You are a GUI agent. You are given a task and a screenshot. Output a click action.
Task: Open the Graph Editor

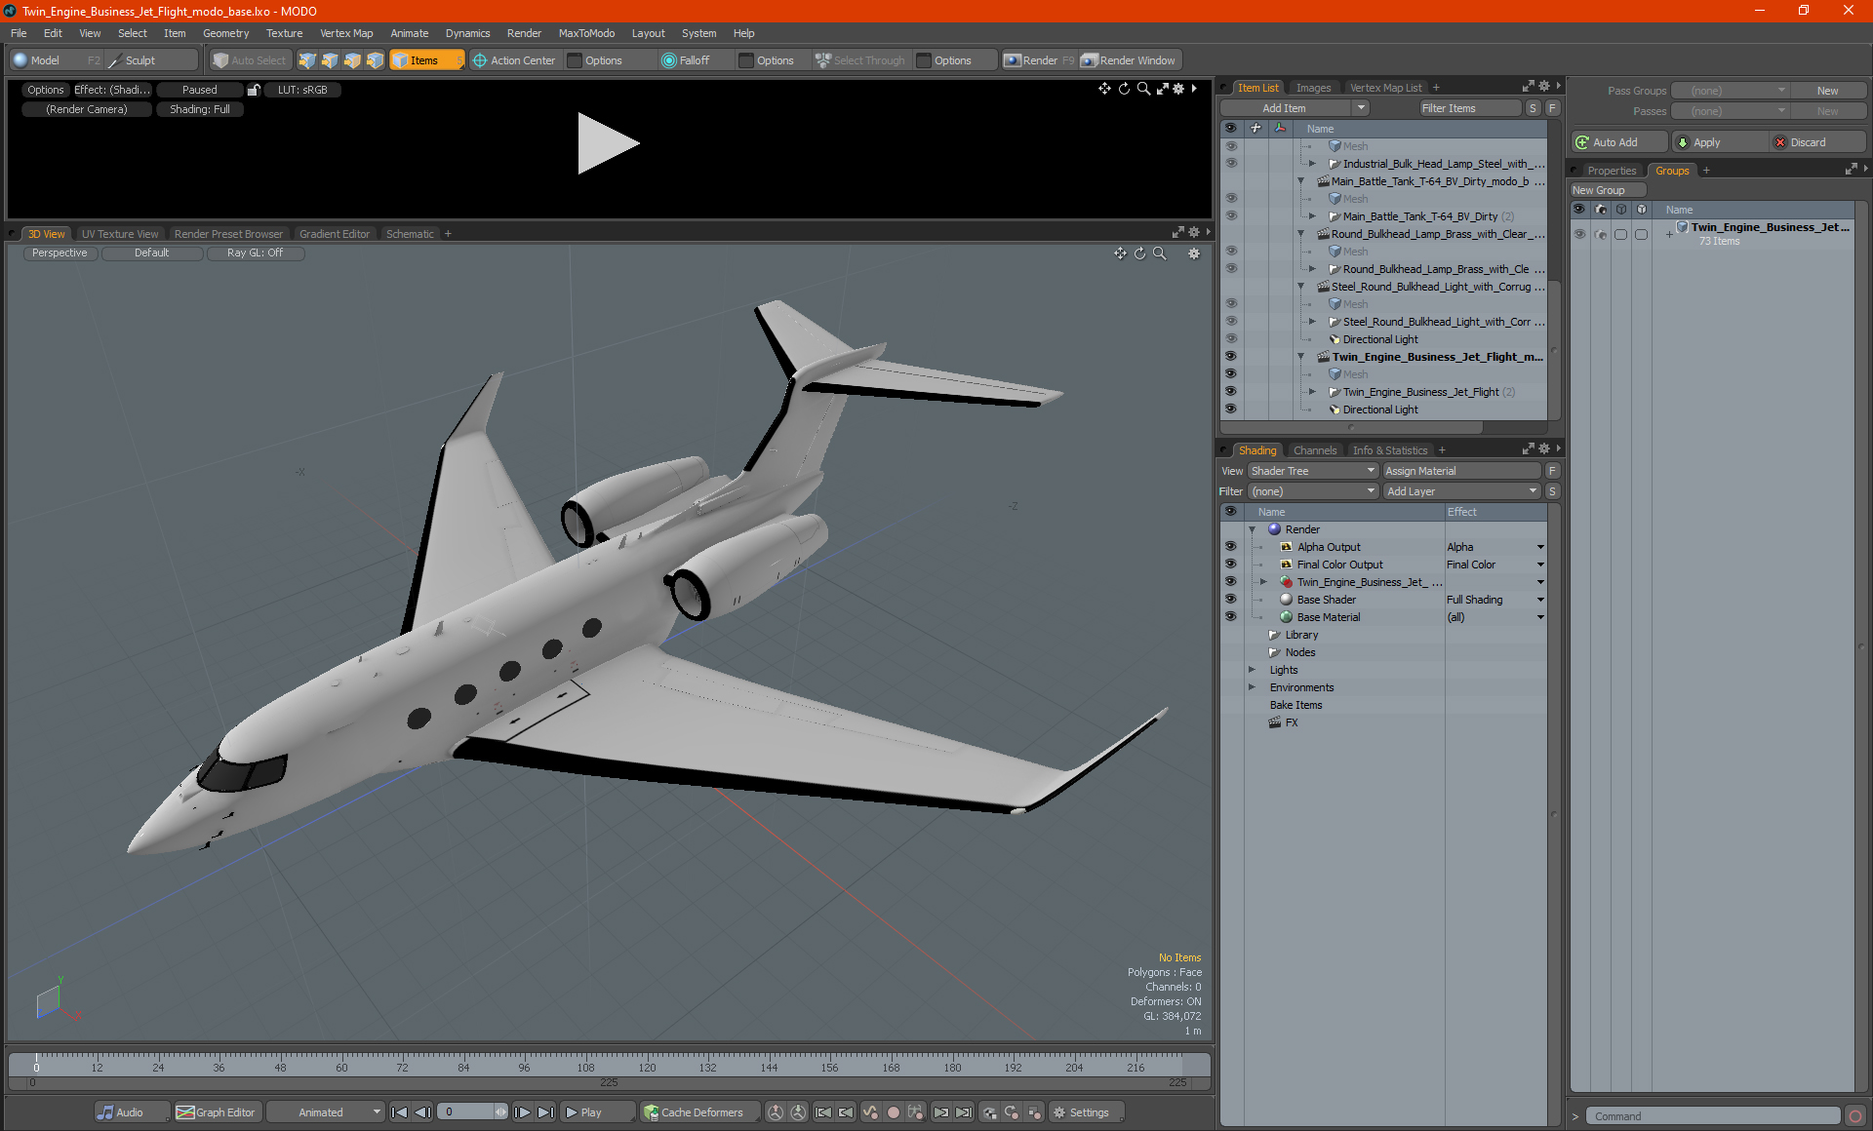click(x=217, y=1112)
